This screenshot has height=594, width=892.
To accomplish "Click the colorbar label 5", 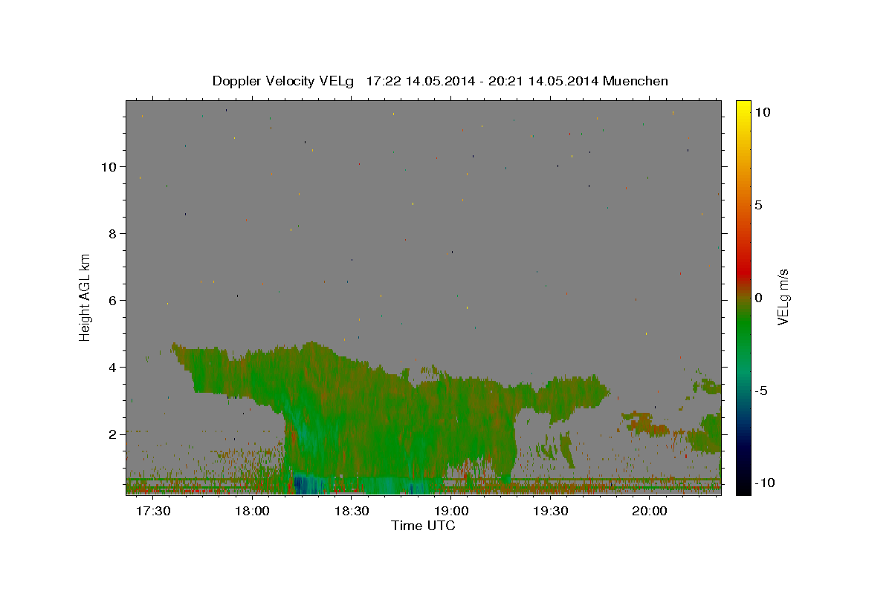I will 758,205.
